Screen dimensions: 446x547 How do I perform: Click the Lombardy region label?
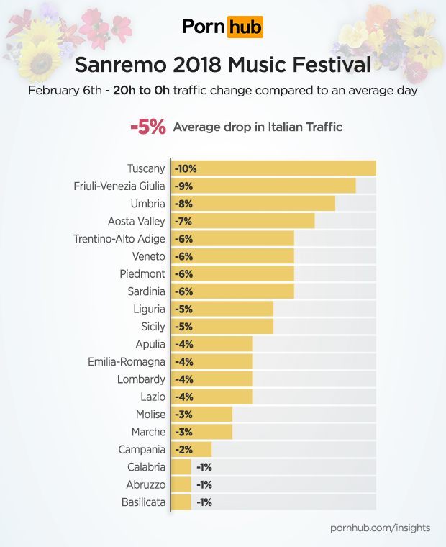141,379
